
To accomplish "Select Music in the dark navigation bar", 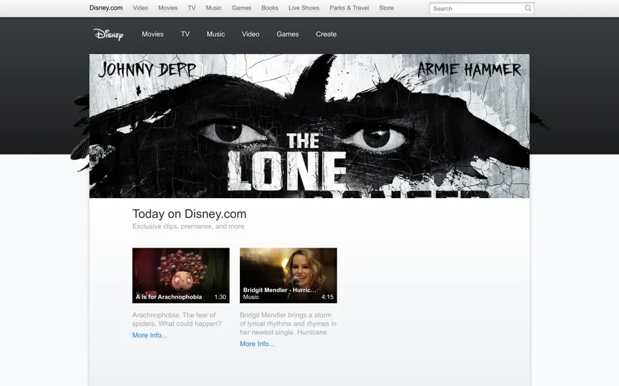I will pyautogui.click(x=215, y=34).
